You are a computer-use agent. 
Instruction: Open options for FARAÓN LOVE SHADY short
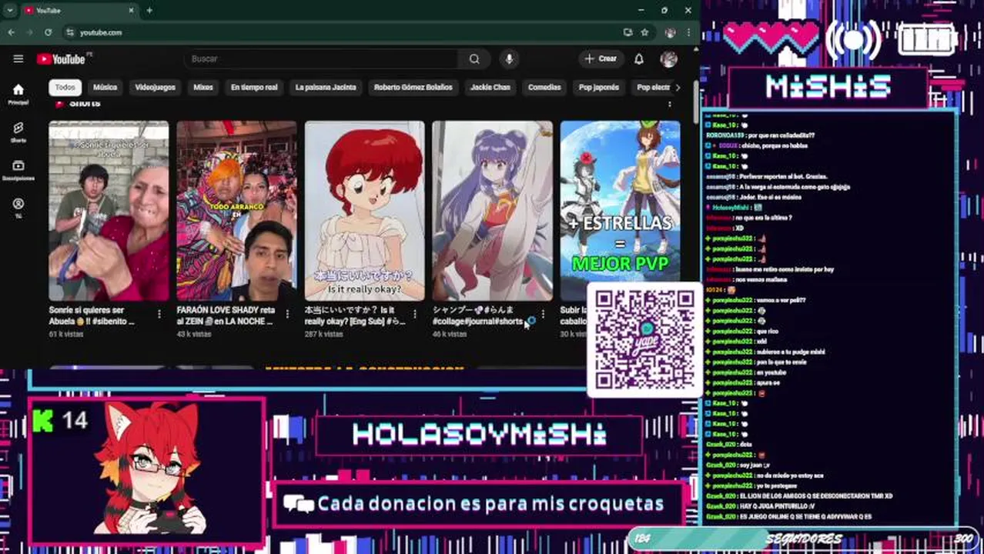287,314
